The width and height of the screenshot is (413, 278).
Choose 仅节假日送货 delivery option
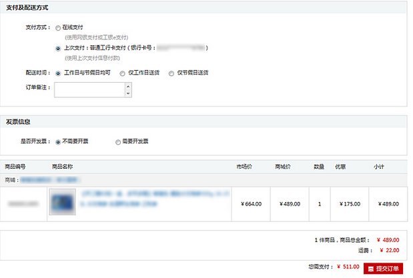[x=171, y=73]
